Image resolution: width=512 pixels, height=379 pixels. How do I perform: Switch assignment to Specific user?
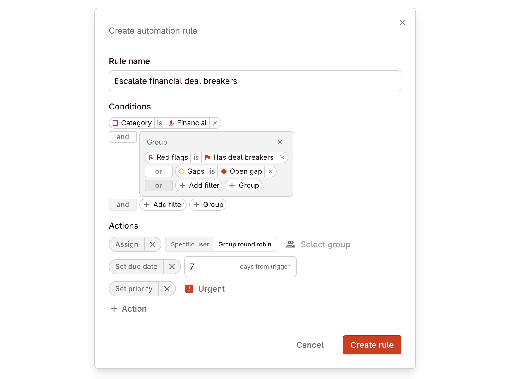tap(190, 244)
